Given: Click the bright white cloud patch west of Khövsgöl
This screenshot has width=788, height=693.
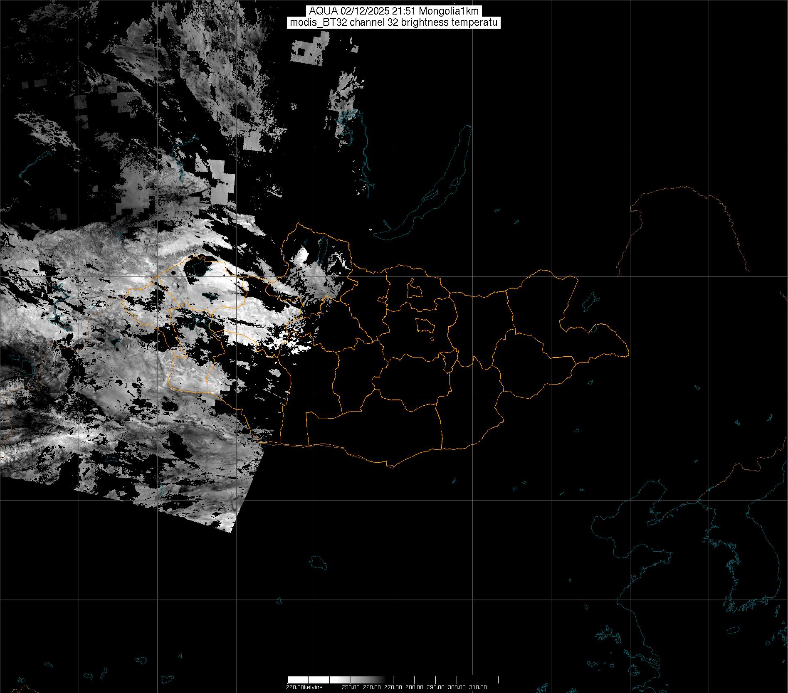Looking at the screenshot, I should [302, 255].
